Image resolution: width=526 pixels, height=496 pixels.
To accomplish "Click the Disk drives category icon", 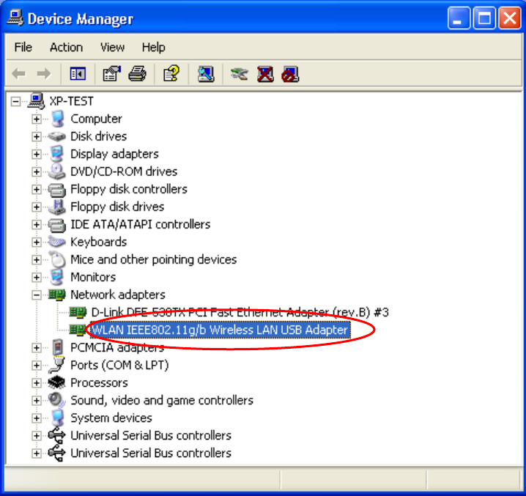I will click(x=56, y=136).
